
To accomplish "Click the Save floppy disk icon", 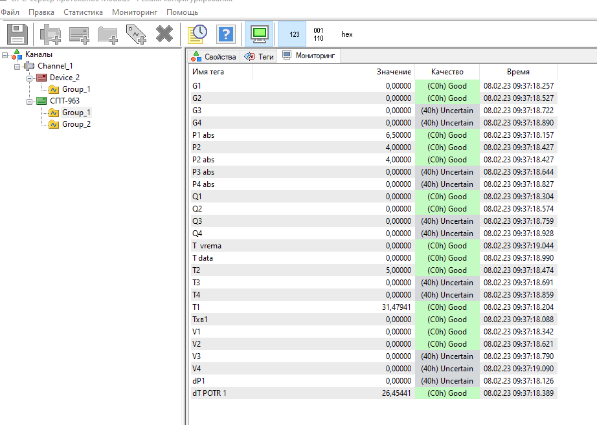I will pyautogui.click(x=17, y=34).
